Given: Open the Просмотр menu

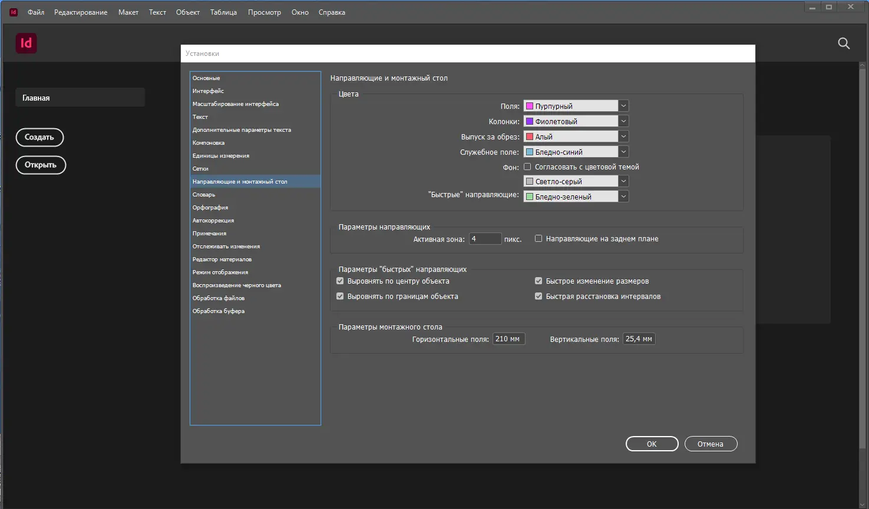Looking at the screenshot, I should [x=265, y=12].
